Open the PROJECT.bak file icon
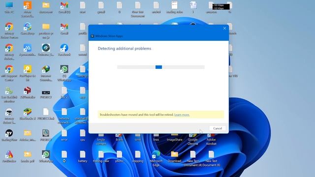The height and width of the screenshot is (177, 315). pyautogui.click(x=46, y=114)
